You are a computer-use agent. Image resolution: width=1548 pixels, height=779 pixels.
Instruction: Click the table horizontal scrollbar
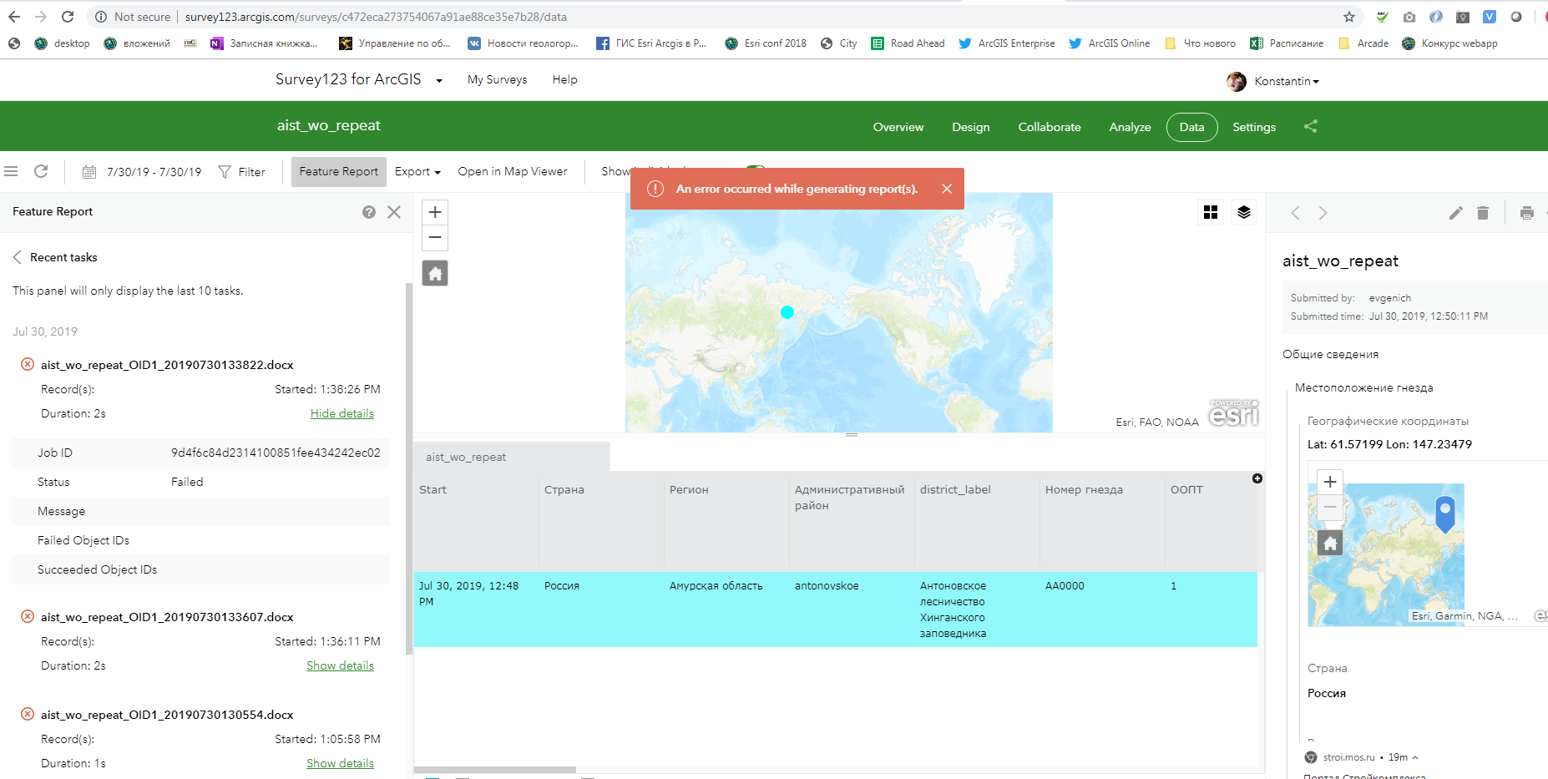tap(495, 770)
